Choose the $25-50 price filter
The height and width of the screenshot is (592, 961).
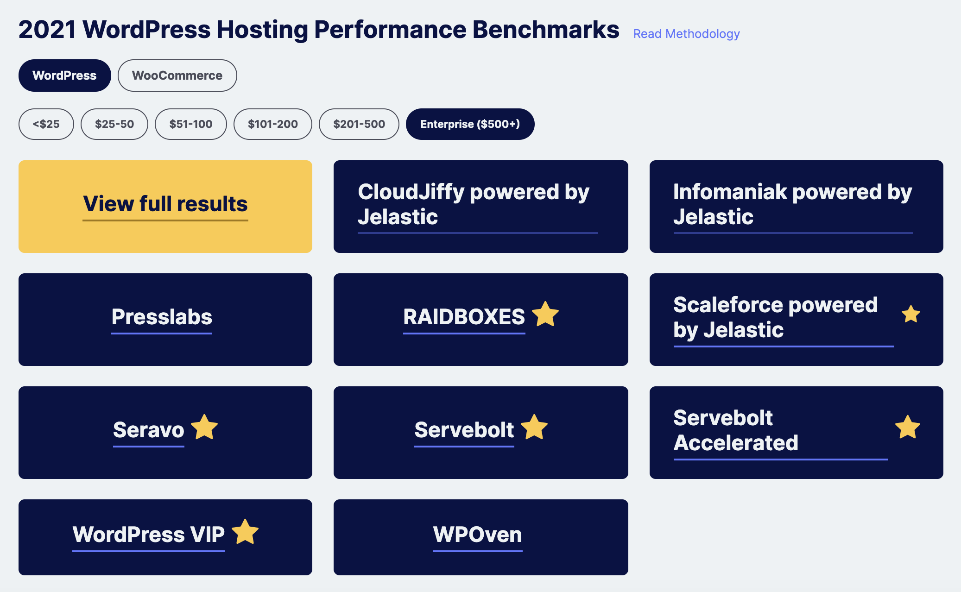click(x=114, y=124)
